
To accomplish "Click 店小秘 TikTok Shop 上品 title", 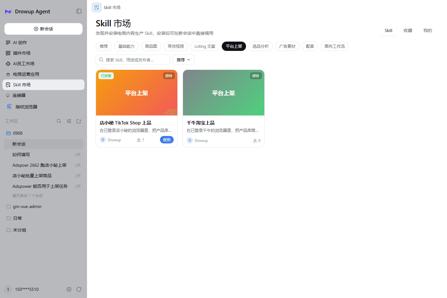I will (125, 123).
